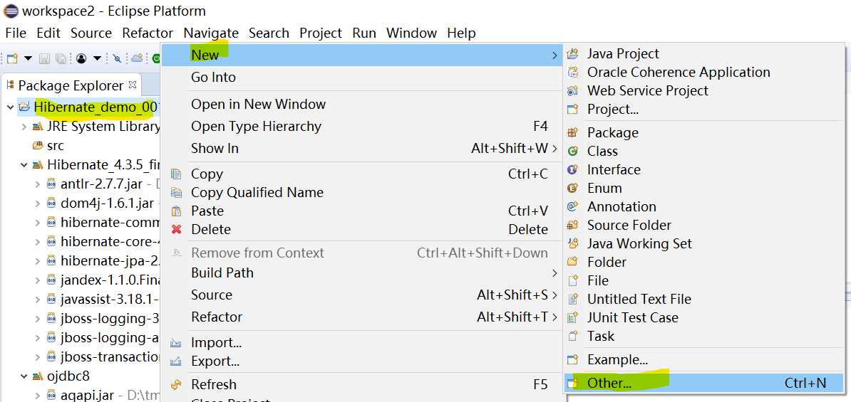
Task: Select Project... in the New submenu
Action: tap(703, 109)
